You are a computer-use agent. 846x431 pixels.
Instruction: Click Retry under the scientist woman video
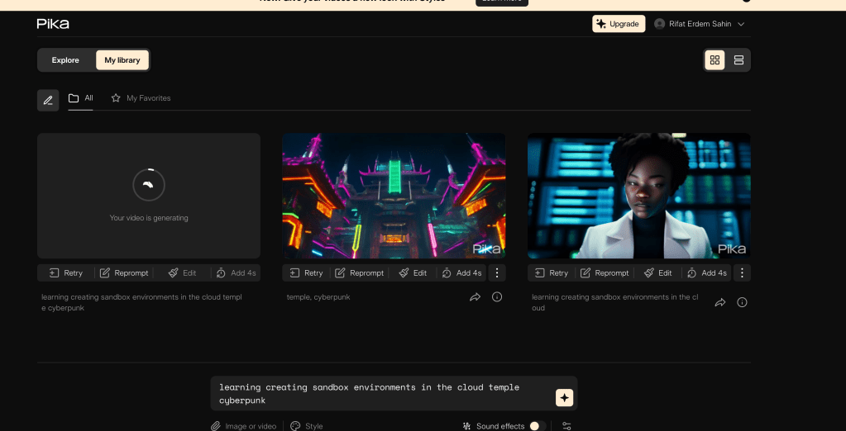click(x=551, y=273)
